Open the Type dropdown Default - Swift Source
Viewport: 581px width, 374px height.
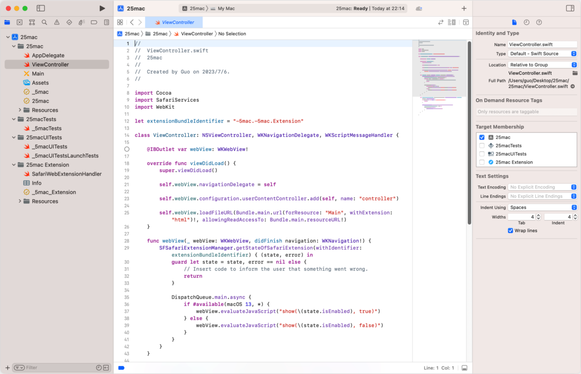tap(542, 54)
